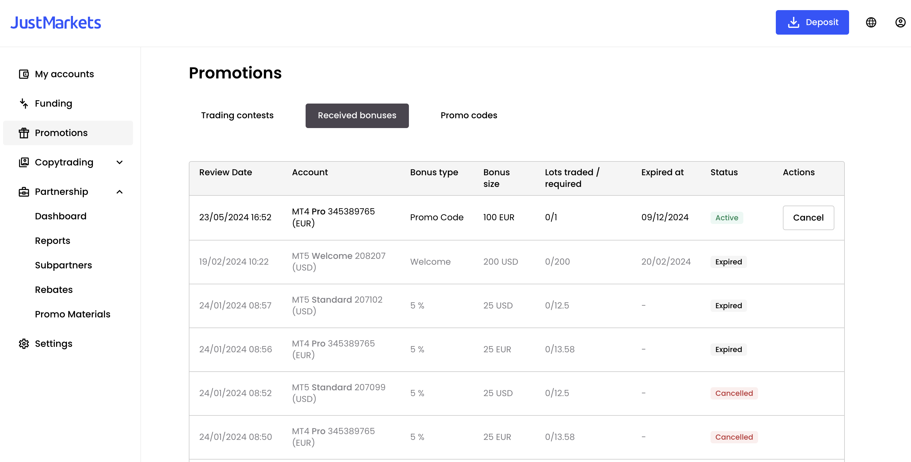Viewport: 911px width, 462px height.
Task: Expand the Copytrading chevron
Action: coord(120,162)
